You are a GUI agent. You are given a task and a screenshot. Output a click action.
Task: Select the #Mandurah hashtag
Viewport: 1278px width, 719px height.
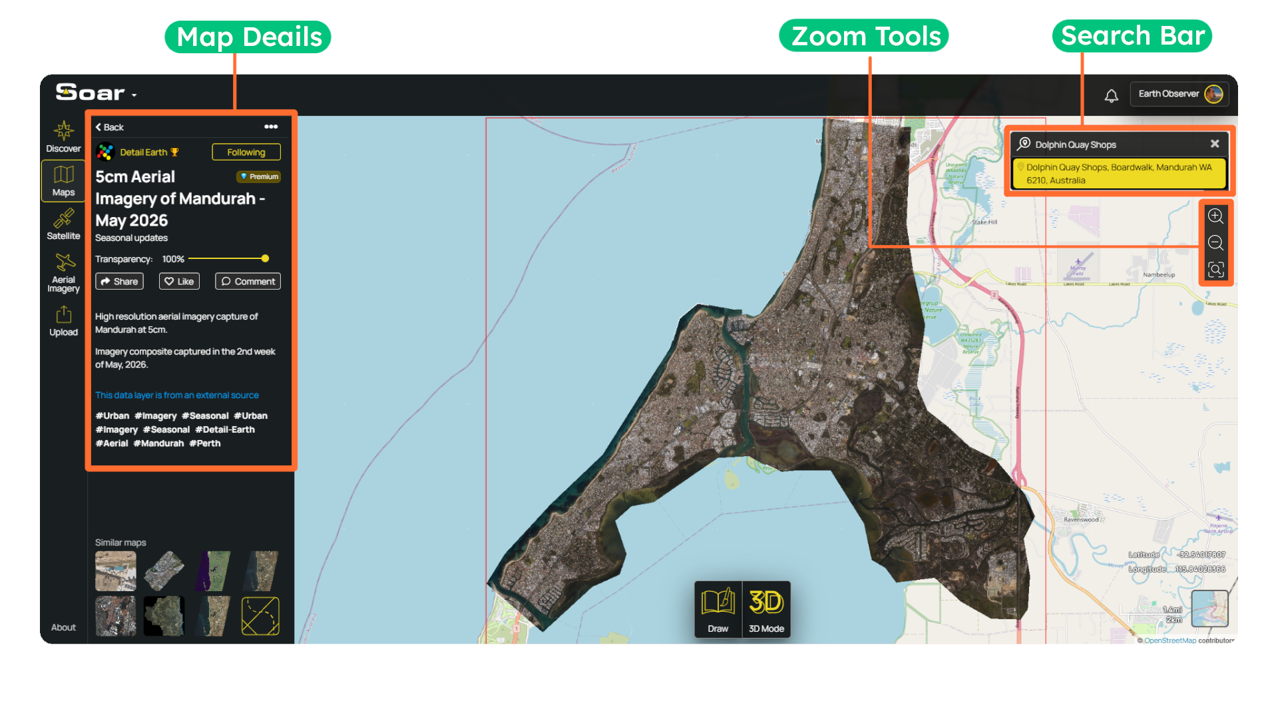158,443
